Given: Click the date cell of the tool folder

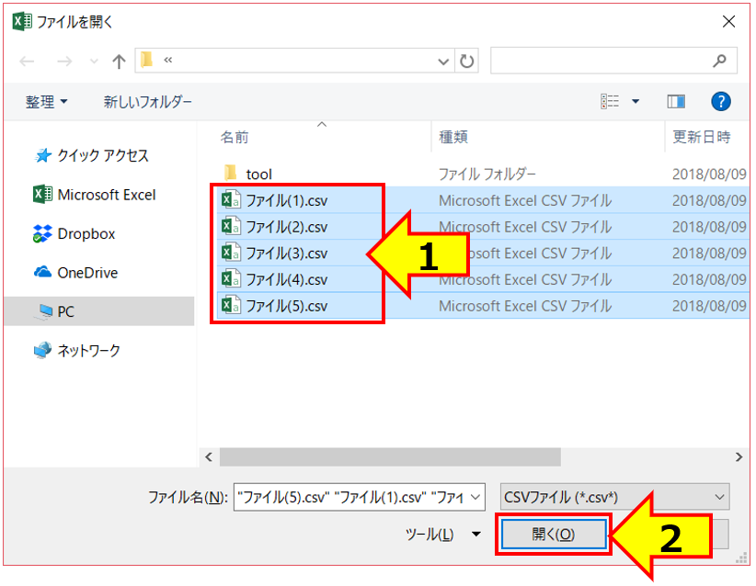Looking at the screenshot, I should pos(709,175).
